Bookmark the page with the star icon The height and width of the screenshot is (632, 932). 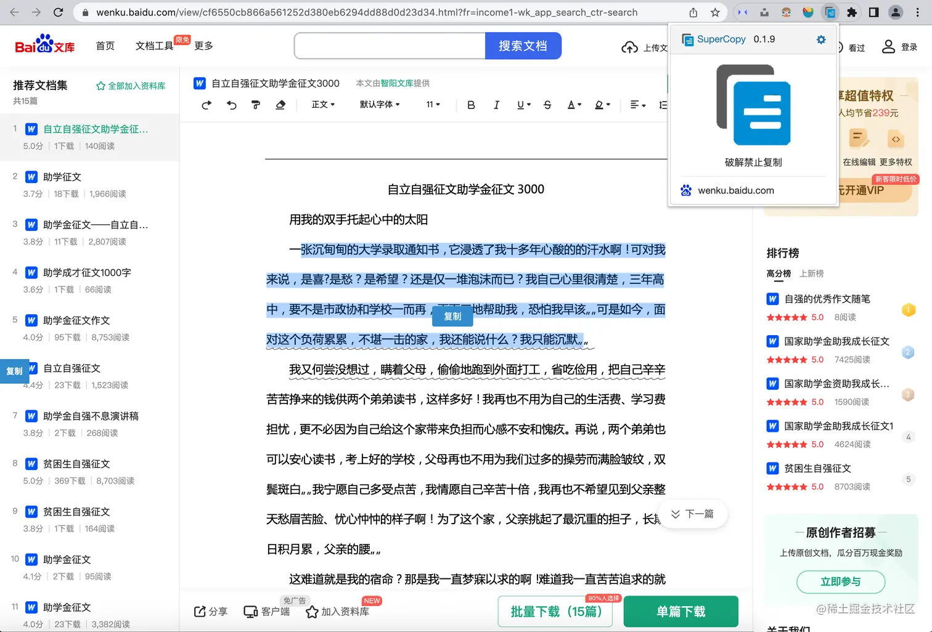tap(715, 12)
